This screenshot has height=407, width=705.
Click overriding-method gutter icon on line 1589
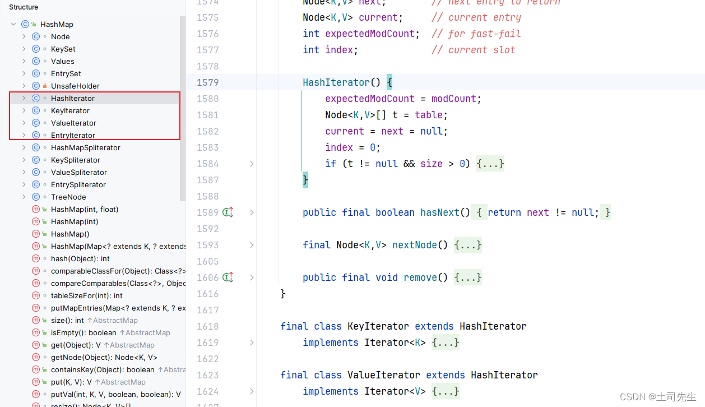point(226,212)
